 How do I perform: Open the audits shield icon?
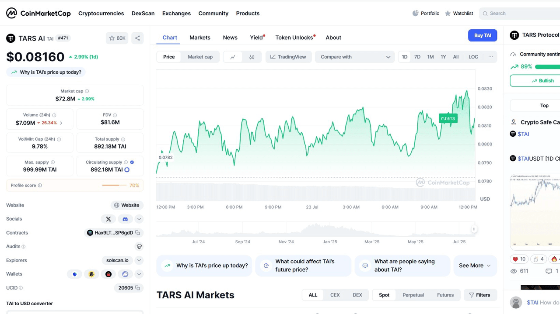[139, 246]
